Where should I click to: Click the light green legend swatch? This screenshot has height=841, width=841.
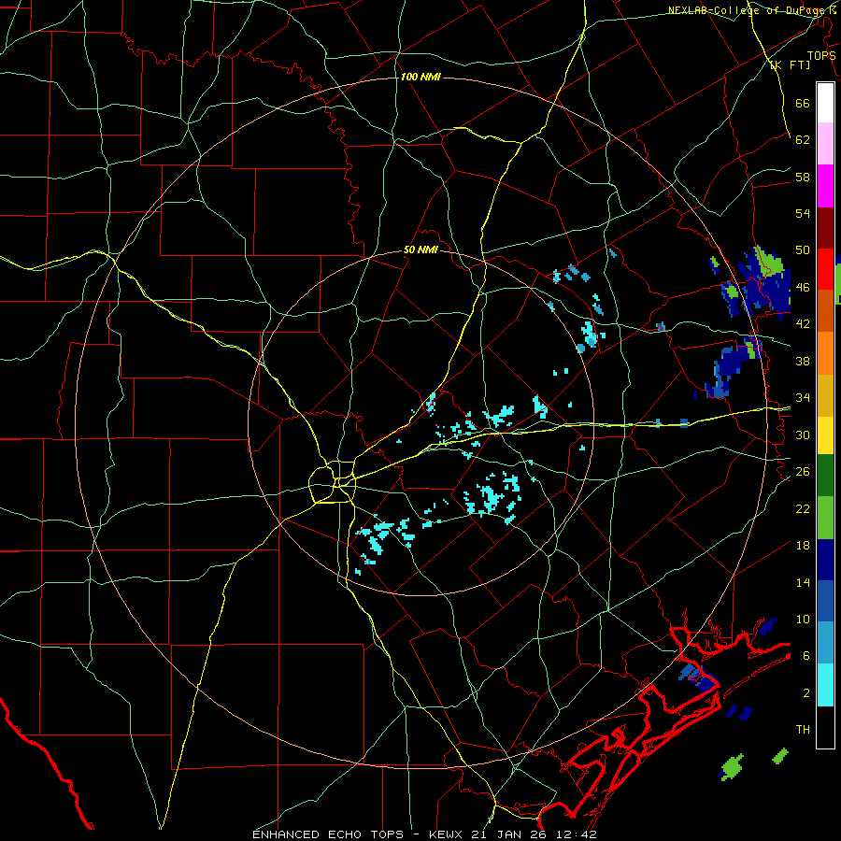825,518
